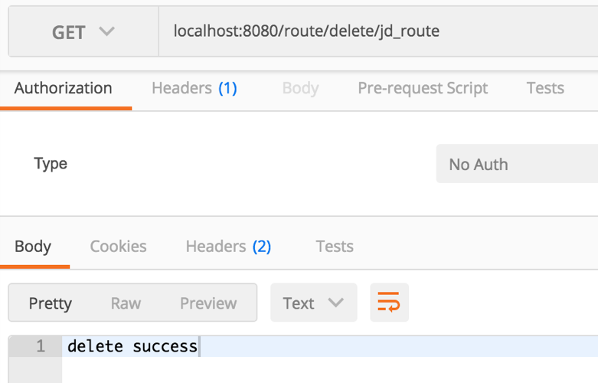Select the Pretty view mode
This screenshot has height=383, width=598.
coord(50,303)
